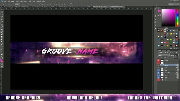
Task: Open Actions play icon in side dock
Action: 156,12
